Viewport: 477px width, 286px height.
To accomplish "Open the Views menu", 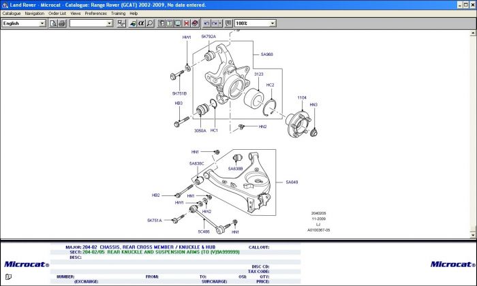I will pos(76,14).
